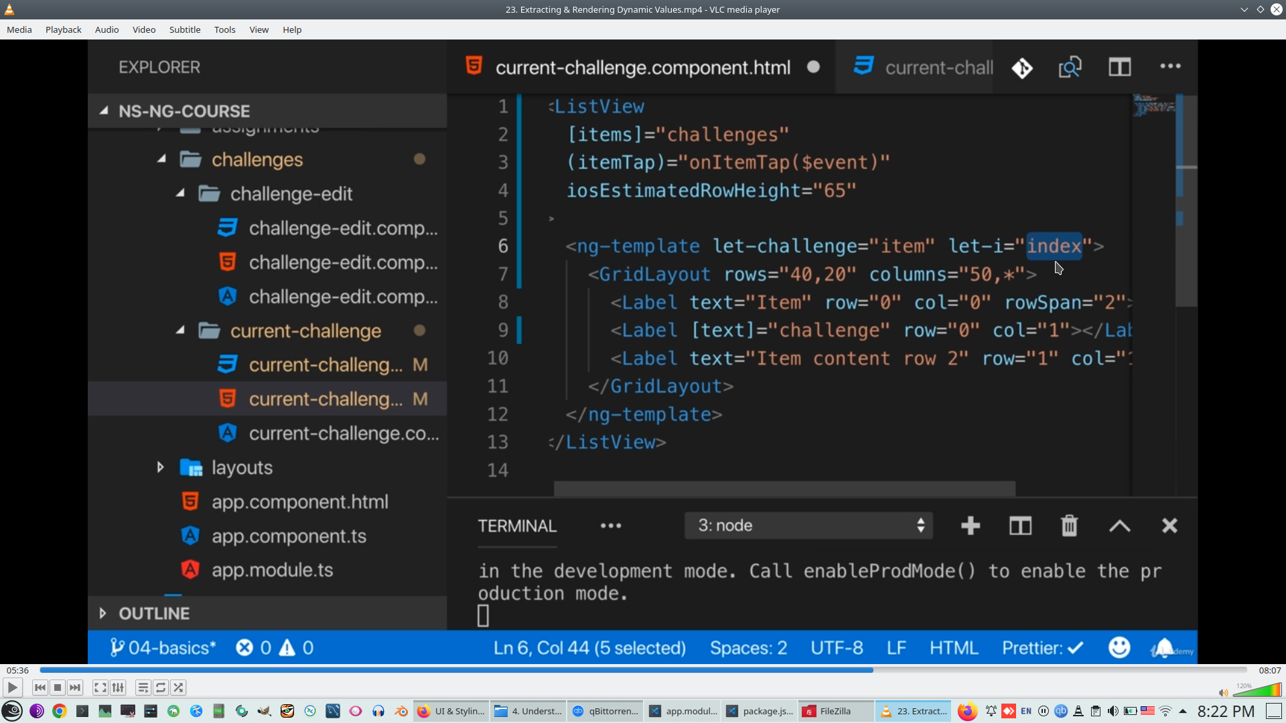
Task: Mute audio via speaker icon
Action: [x=1223, y=693]
